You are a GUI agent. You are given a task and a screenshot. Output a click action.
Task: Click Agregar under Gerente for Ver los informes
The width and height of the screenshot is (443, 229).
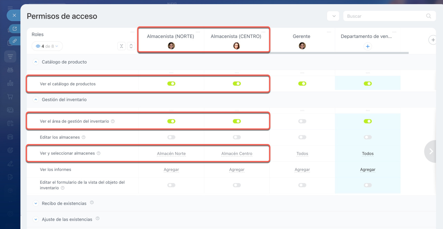tap(302, 170)
